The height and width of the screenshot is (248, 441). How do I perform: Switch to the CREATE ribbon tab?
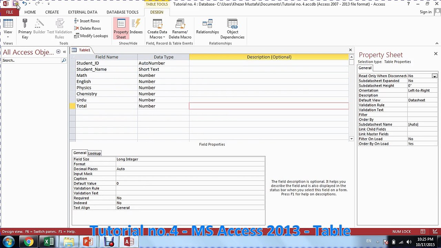click(x=52, y=12)
